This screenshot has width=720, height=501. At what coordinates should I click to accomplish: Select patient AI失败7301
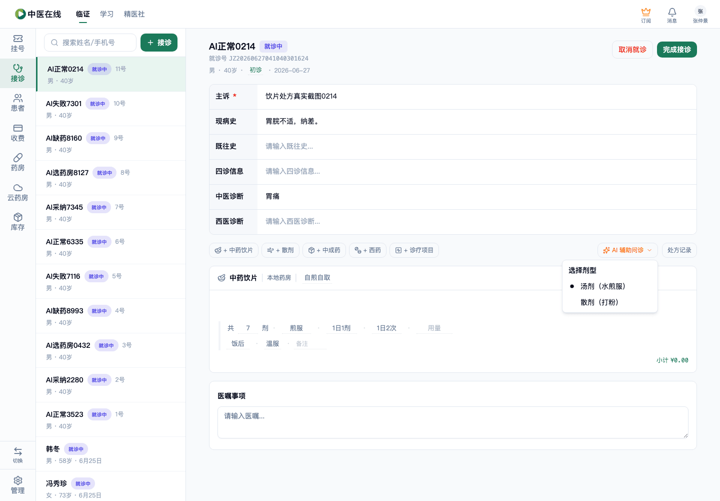pos(111,109)
